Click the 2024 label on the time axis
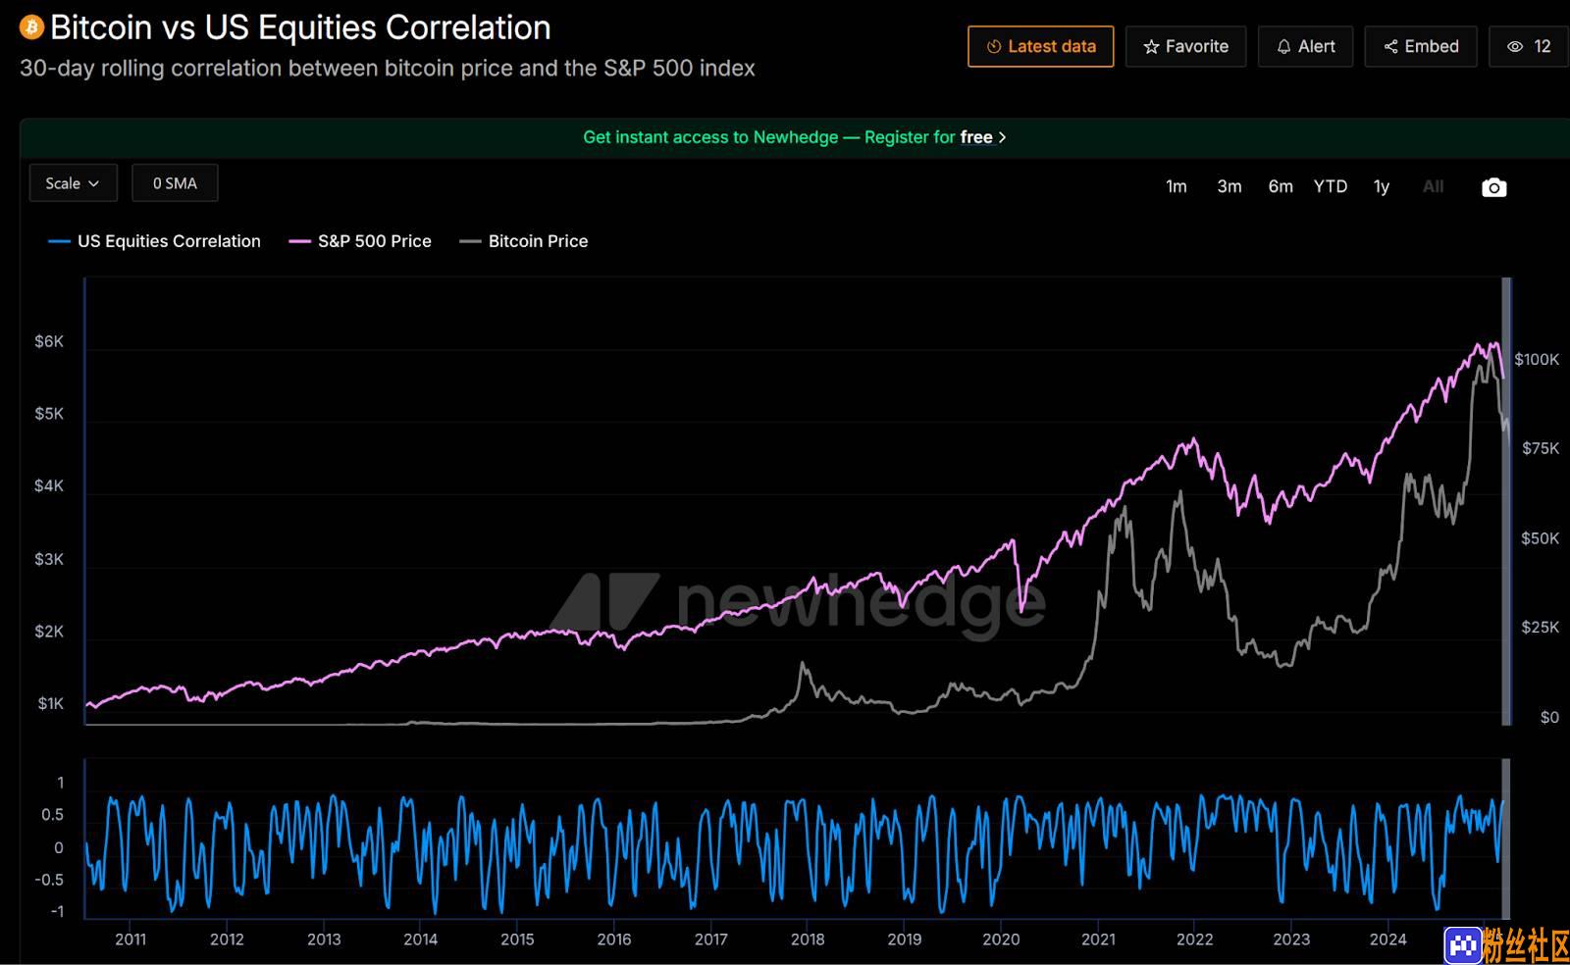Image resolution: width=1570 pixels, height=965 pixels. click(x=1387, y=940)
